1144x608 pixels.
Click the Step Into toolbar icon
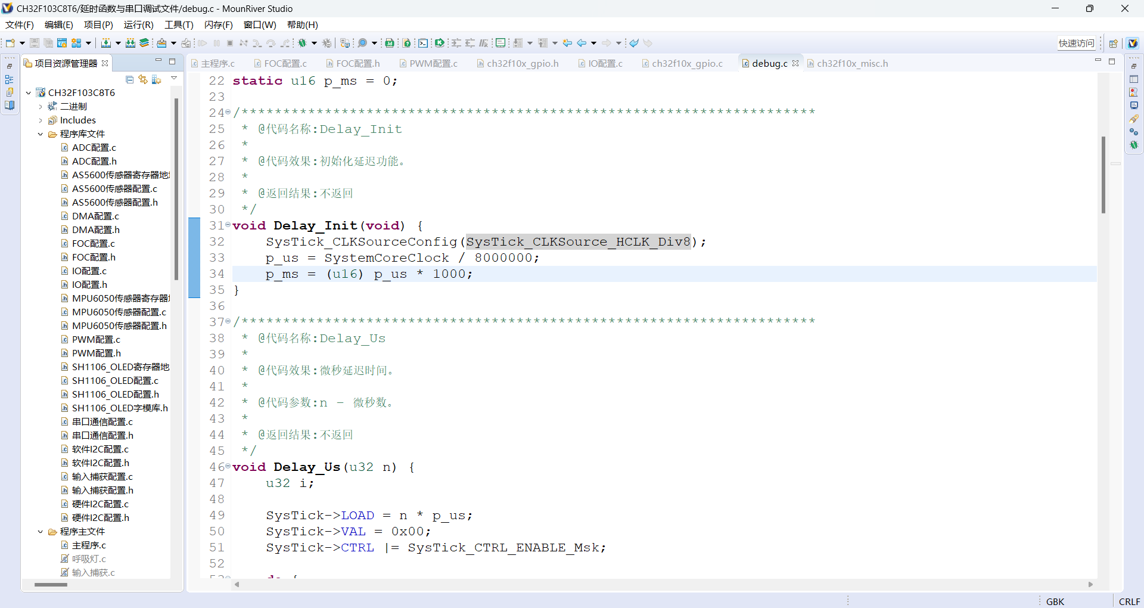pyautogui.click(x=257, y=43)
